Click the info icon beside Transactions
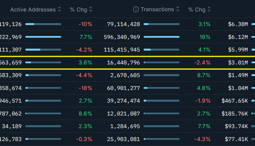This screenshot has height=146, width=255. click(136, 10)
